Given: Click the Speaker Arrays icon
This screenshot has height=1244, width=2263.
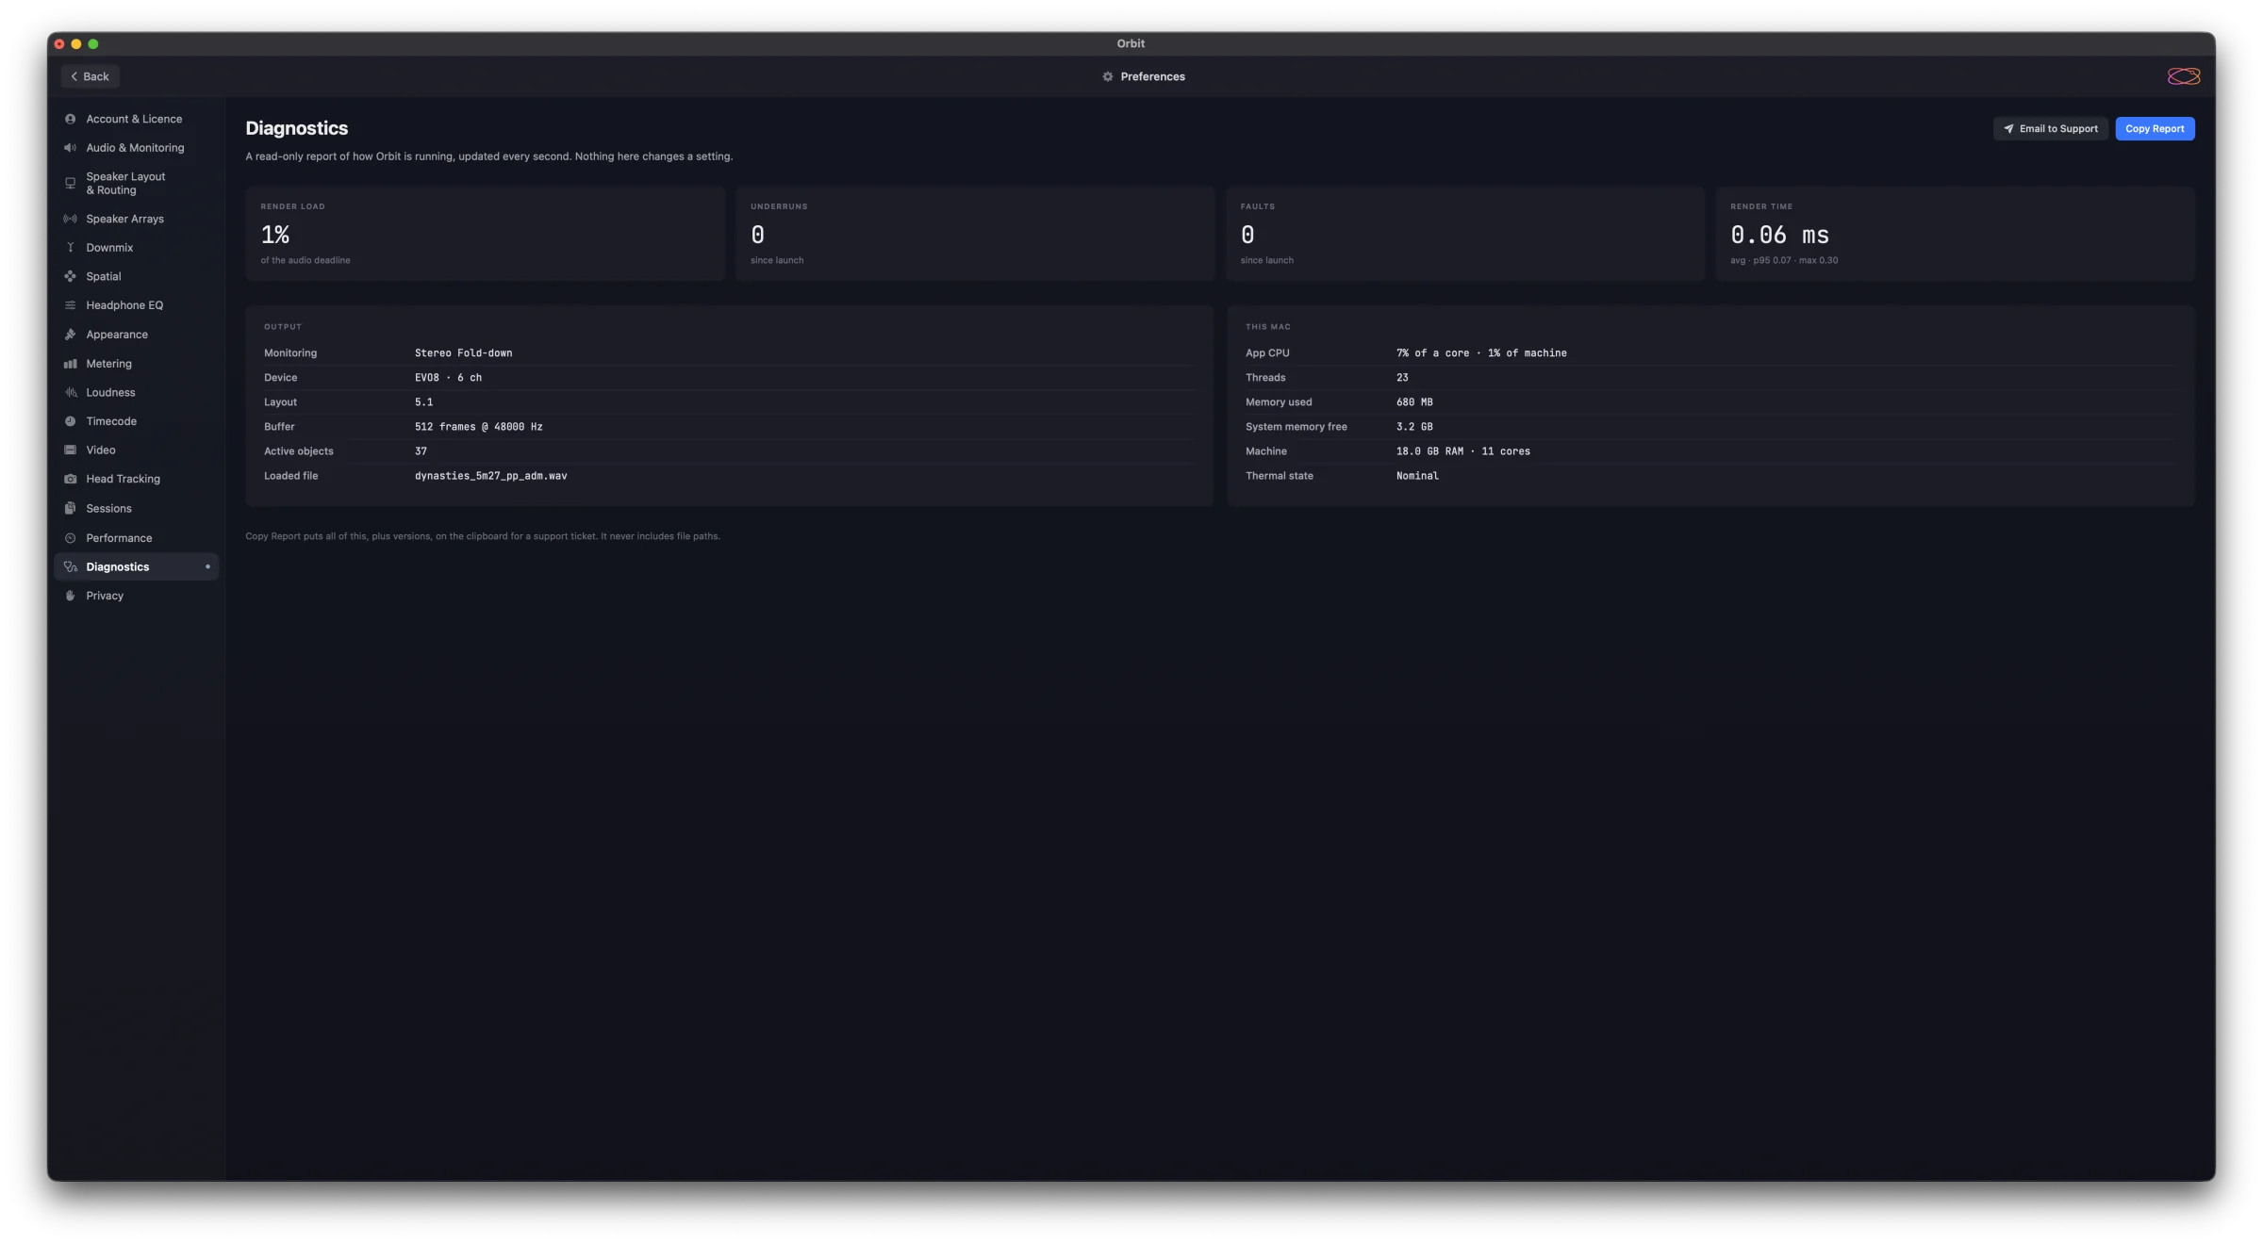Looking at the screenshot, I should (70, 219).
